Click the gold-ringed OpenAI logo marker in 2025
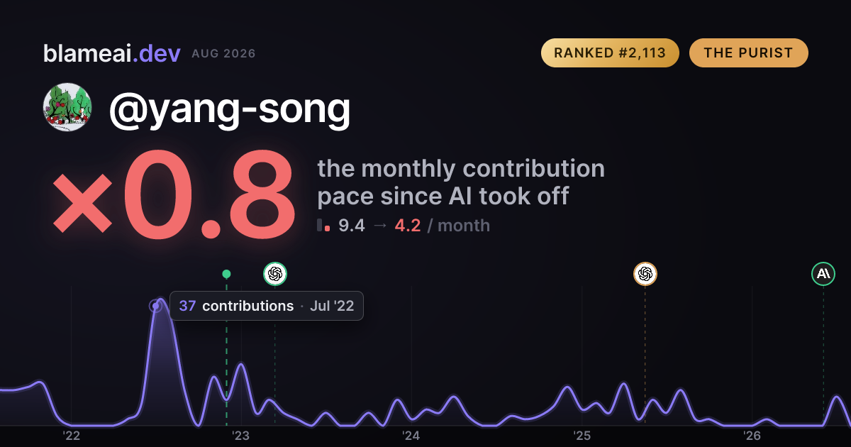 pyautogui.click(x=645, y=274)
